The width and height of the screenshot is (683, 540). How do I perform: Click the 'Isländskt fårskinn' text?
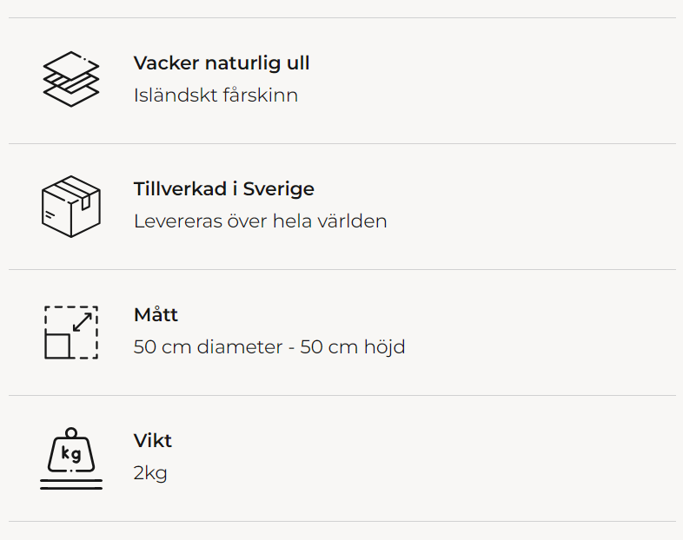216,95
